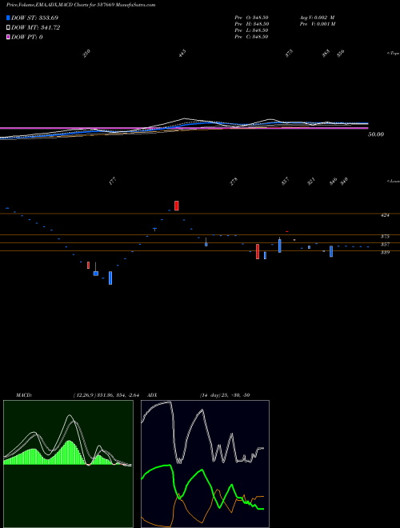The height and width of the screenshot is (528, 400).
Task: Click the chart title mentioning MunafaSutra.com
Action: coord(81,6)
